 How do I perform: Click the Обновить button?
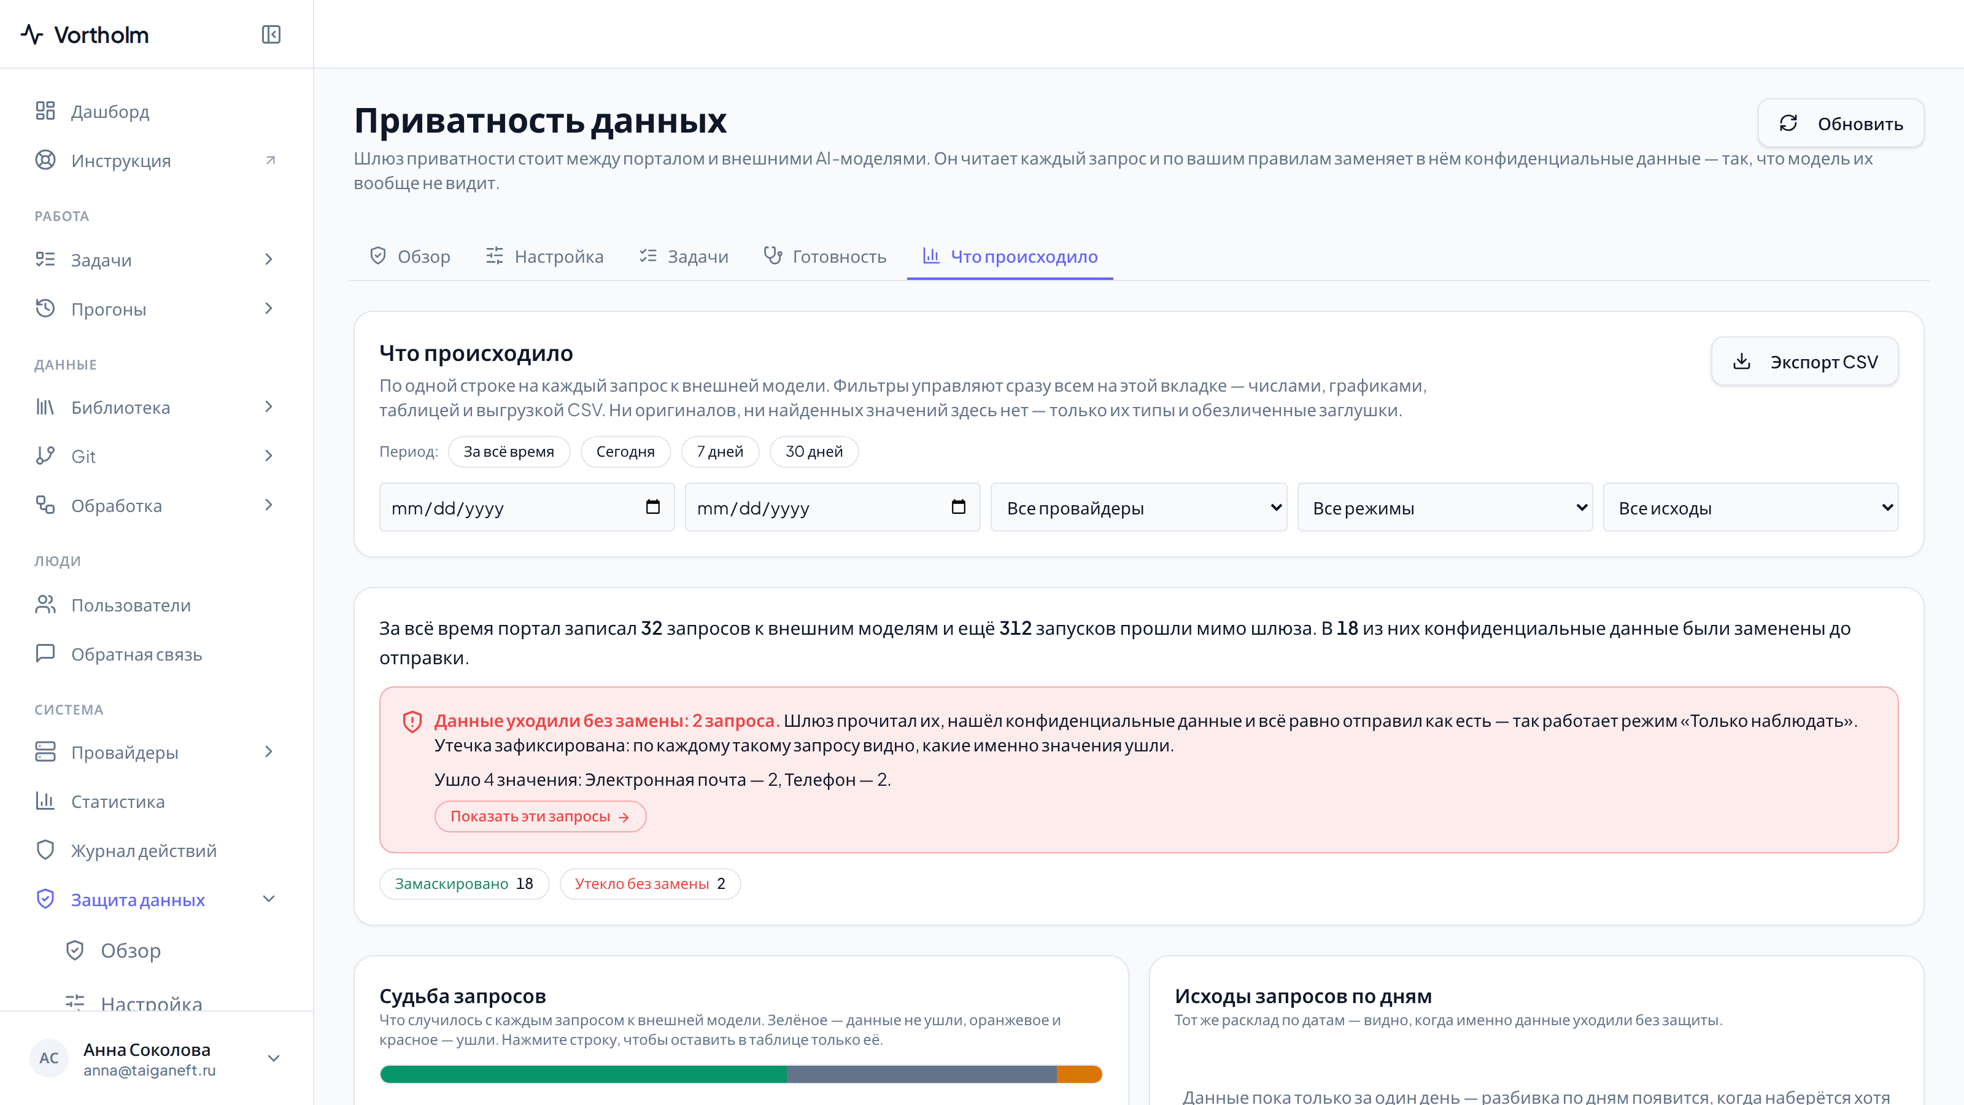pyautogui.click(x=1841, y=123)
